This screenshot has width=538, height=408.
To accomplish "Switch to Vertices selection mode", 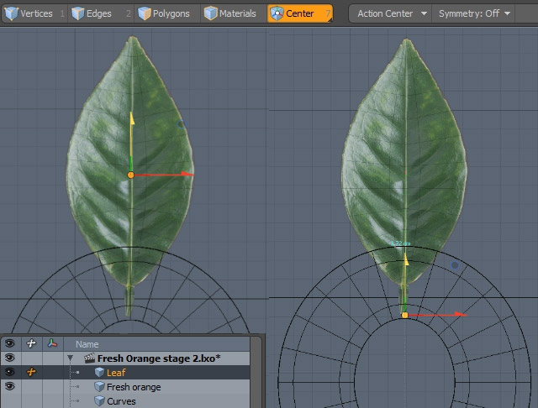I will [34, 13].
